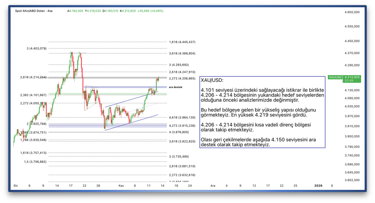Viewport: 375px width, 203px height.
Task: Click the 3.602,500 value on price axis
Action: point(351,180)
